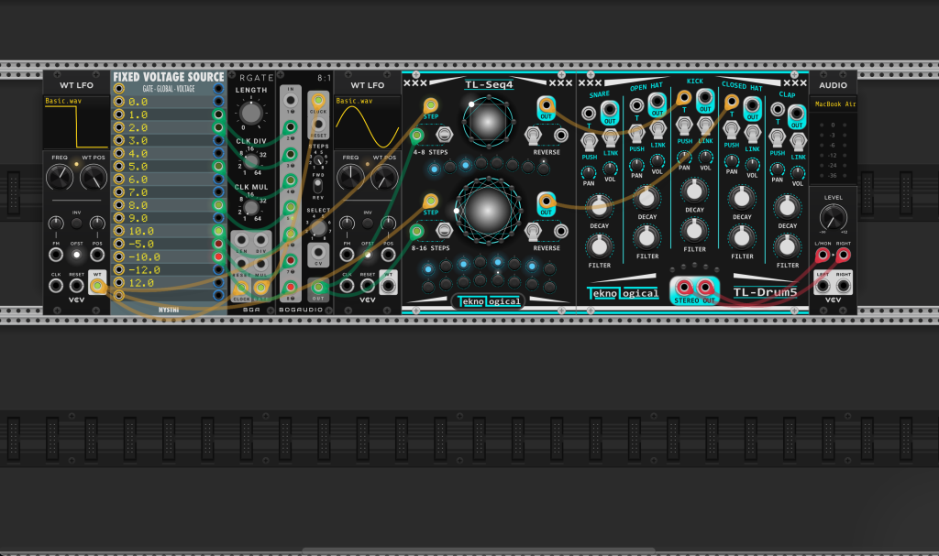Flip the Kick LINK switch
The width and height of the screenshot is (939, 556).
point(705,125)
